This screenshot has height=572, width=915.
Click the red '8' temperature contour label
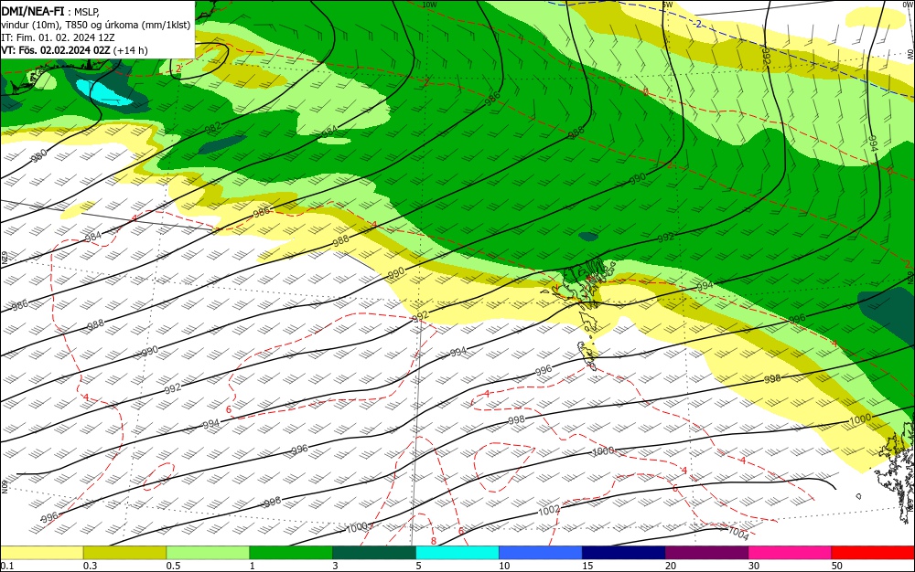coord(434,541)
